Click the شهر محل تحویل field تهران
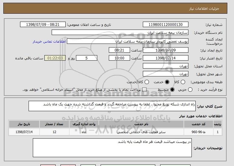The width and height of the screenshot is (234, 166). click(166, 74)
